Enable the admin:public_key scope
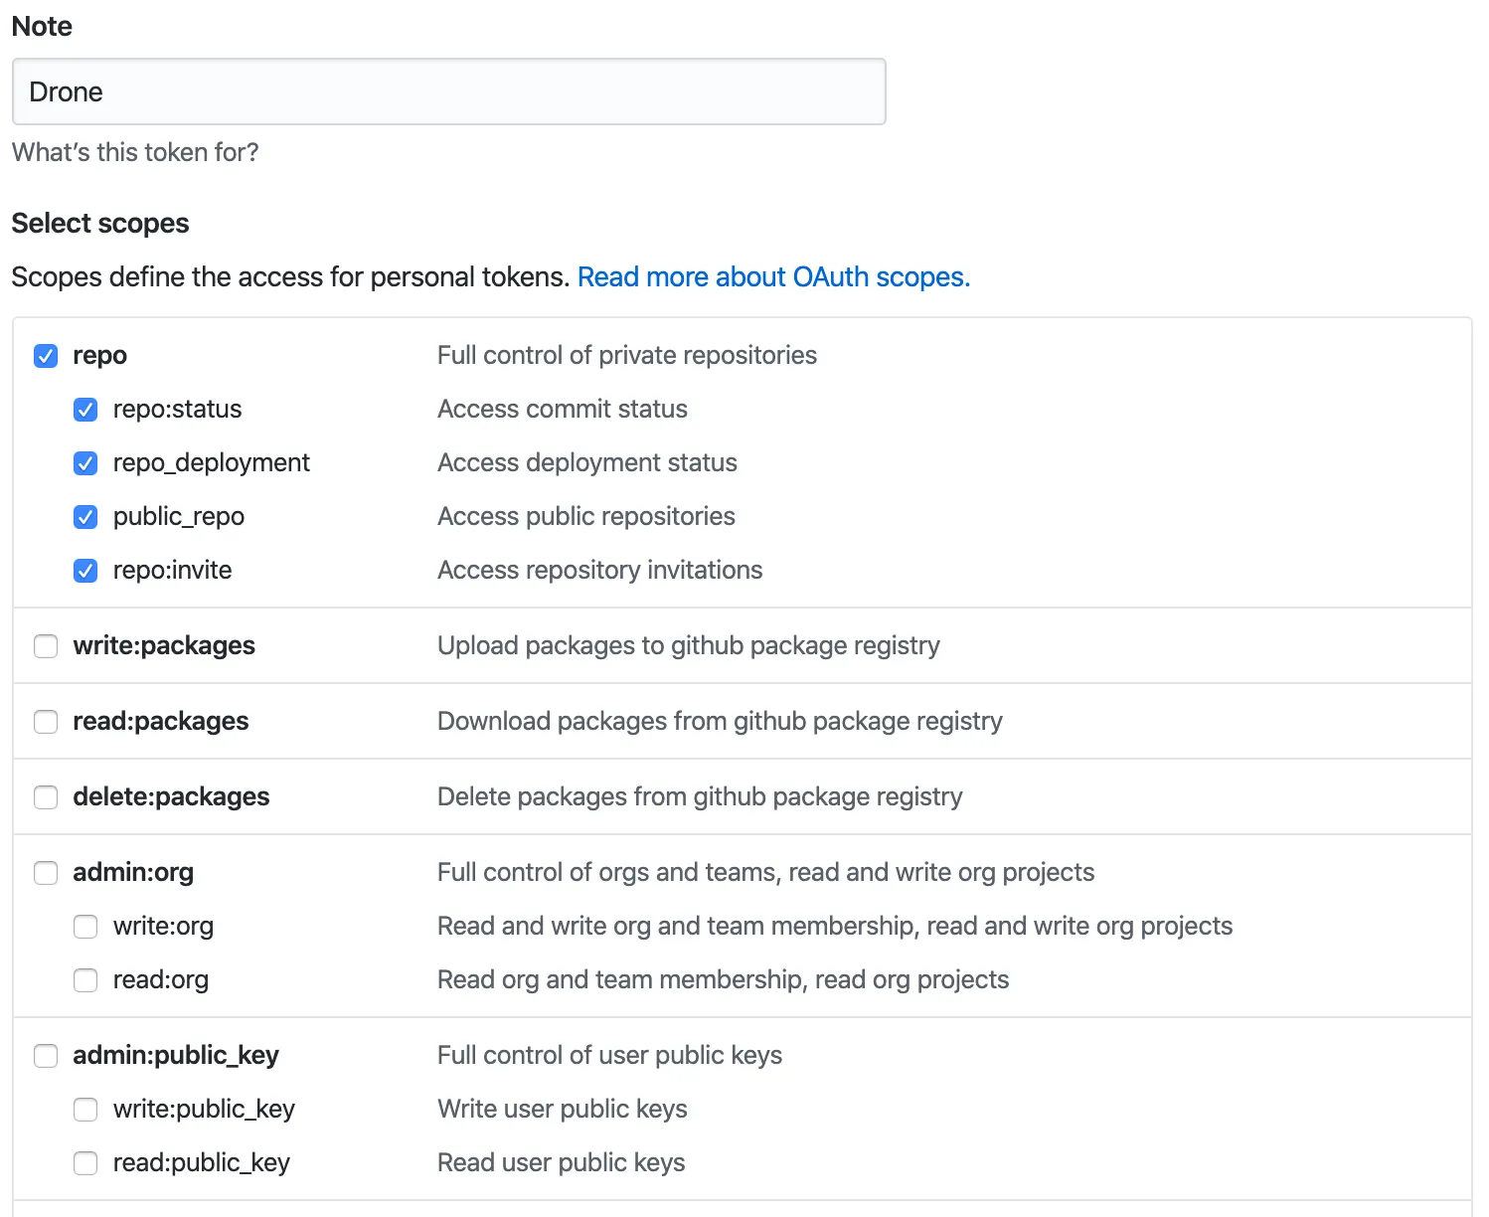 click(x=46, y=1056)
